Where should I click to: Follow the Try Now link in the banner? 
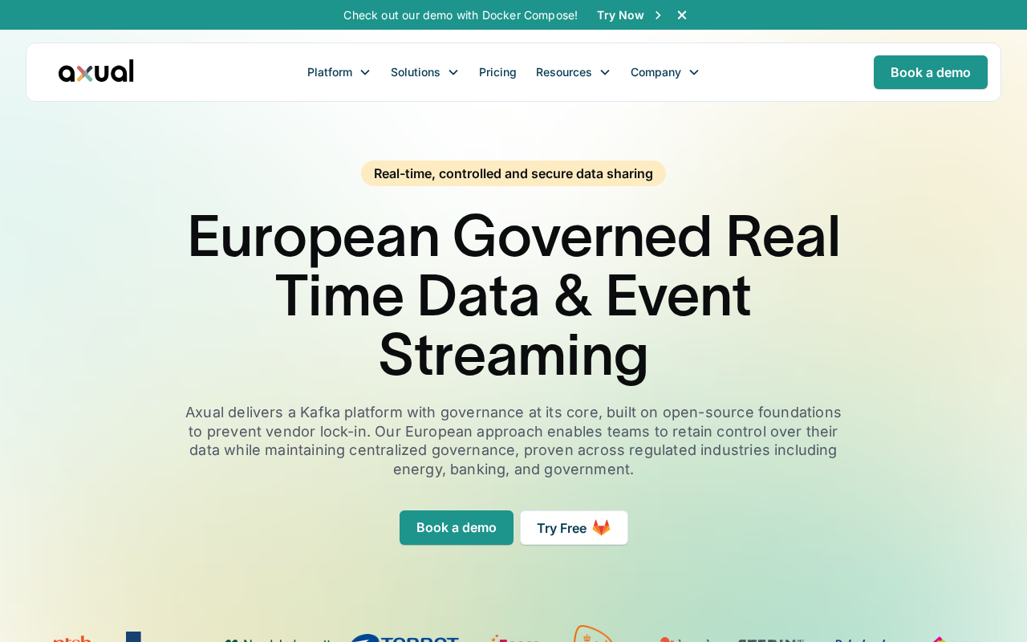point(620,15)
